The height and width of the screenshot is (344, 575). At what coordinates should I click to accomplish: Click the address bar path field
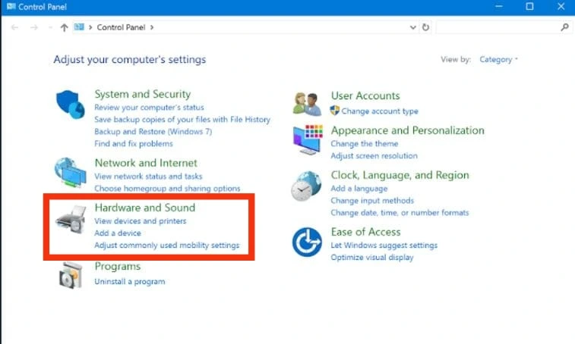[245, 27]
